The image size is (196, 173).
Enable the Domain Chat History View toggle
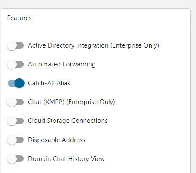pyautogui.click(x=15, y=159)
